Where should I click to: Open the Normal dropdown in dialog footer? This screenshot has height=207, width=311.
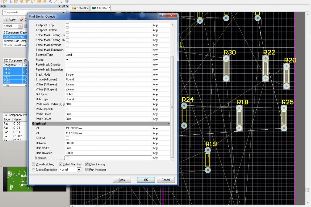tap(79, 170)
